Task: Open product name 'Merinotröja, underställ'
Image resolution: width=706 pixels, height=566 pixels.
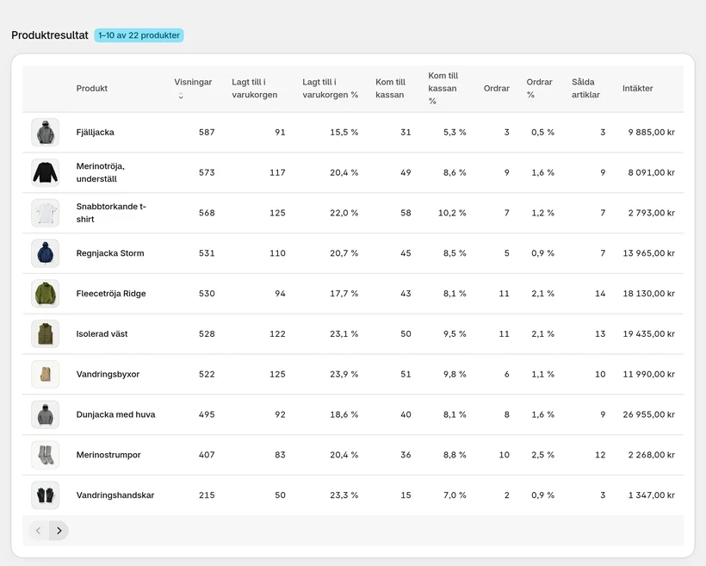Action: [101, 172]
